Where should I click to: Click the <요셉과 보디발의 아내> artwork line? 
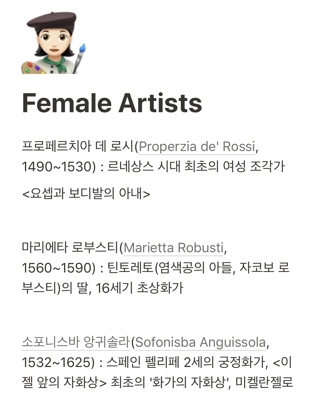(x=86, y=194)
